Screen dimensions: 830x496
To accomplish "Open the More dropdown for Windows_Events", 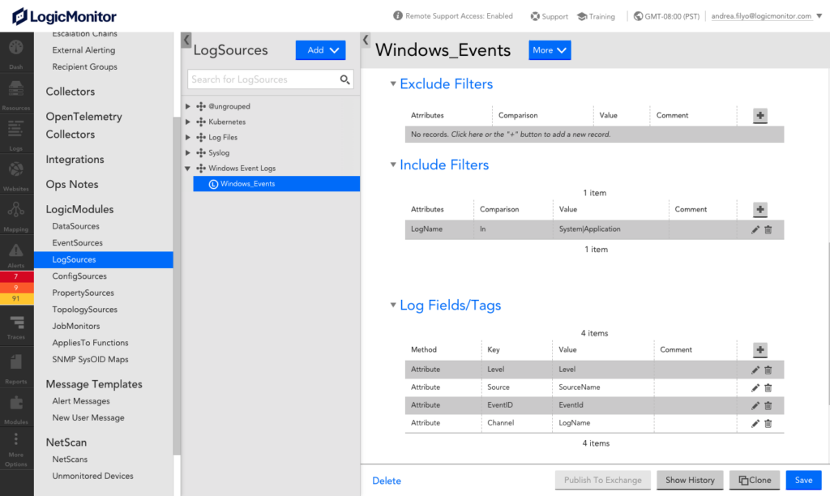I will [x=550, y=50].
